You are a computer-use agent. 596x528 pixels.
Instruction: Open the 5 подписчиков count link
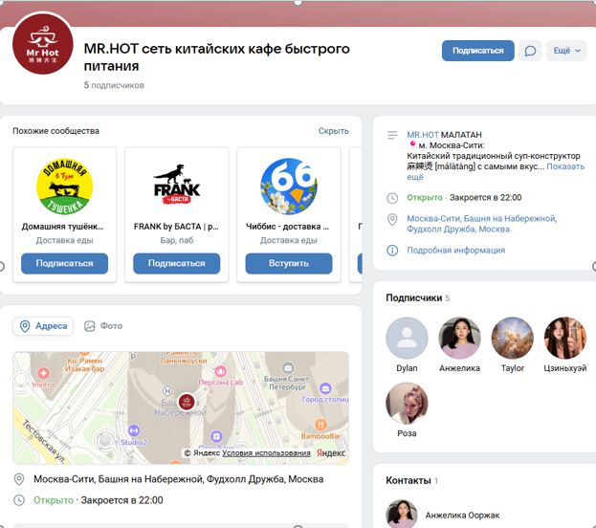[114, 85]
